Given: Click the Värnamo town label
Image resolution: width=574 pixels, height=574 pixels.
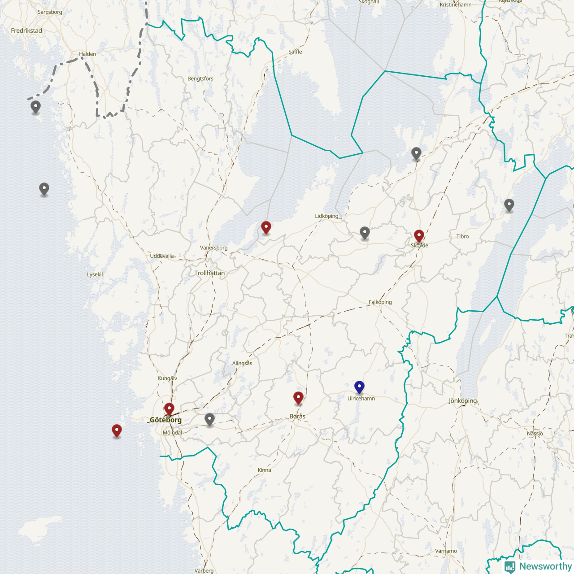Looking at the screenshot, I should (446, 551).
